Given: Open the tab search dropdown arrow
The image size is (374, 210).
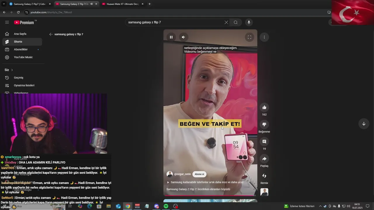Looking at the screenshot, I should pos(4,4).
